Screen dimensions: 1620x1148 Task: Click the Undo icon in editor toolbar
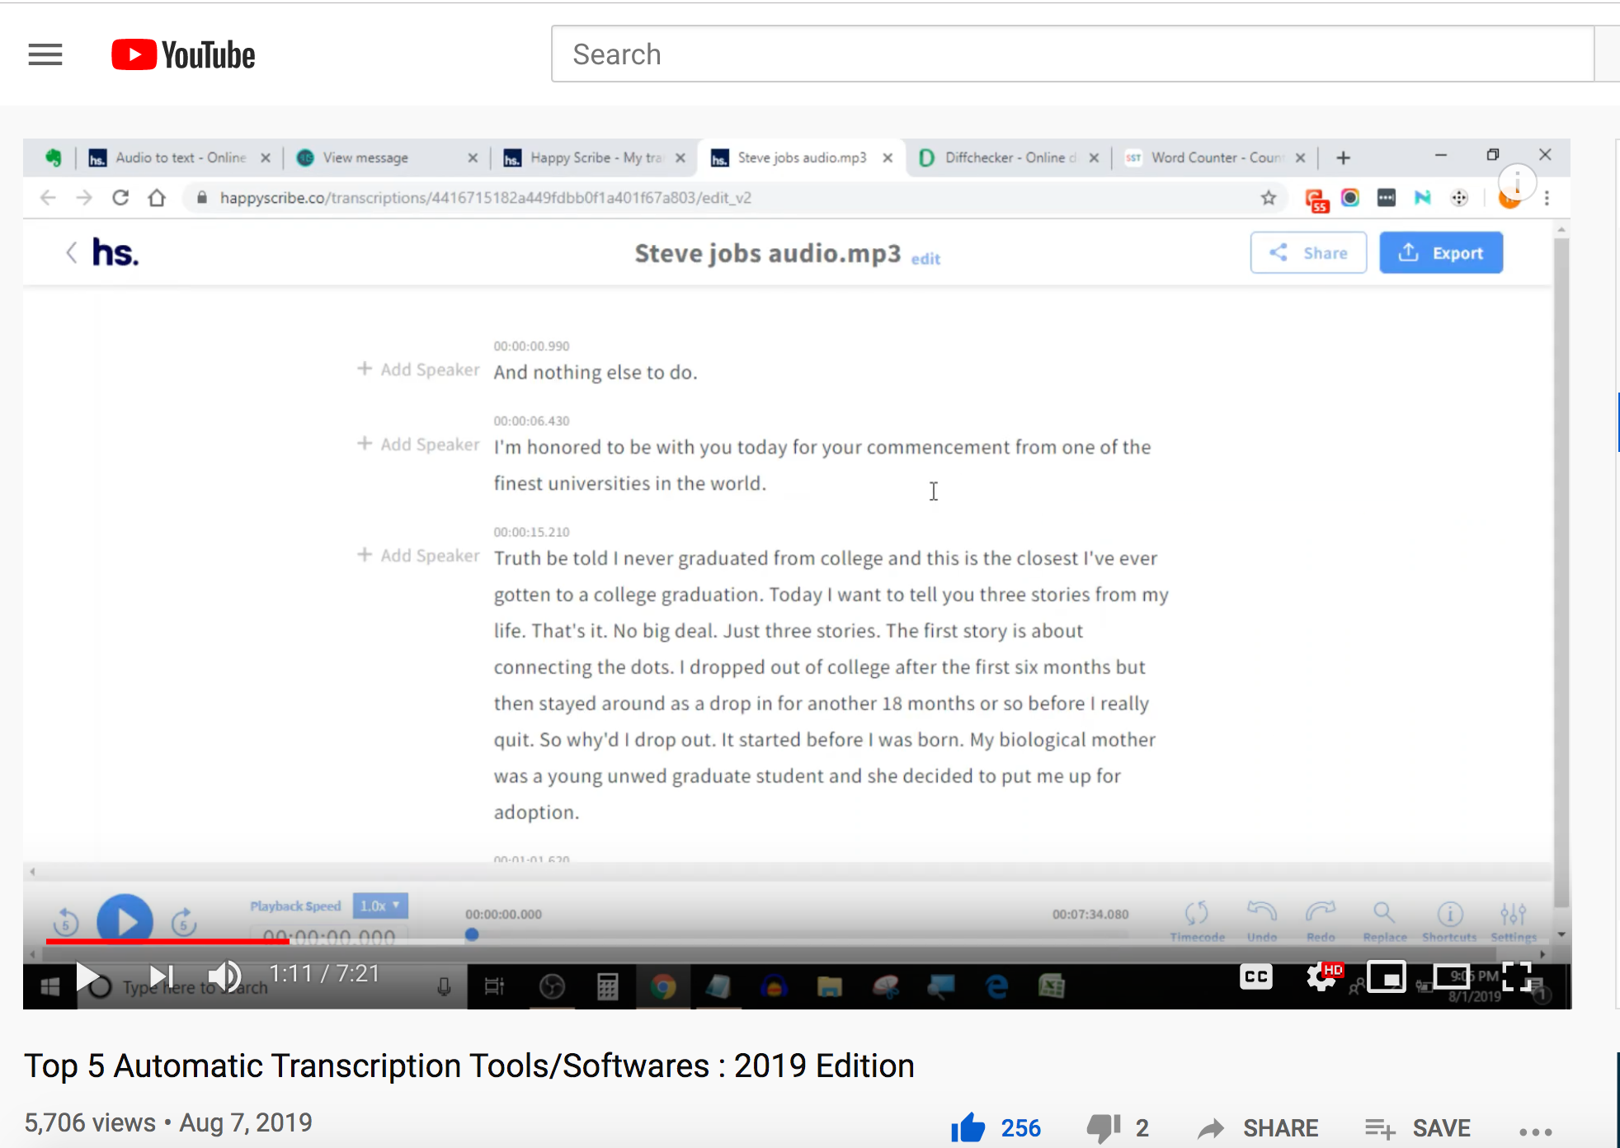coord(1262,921)
